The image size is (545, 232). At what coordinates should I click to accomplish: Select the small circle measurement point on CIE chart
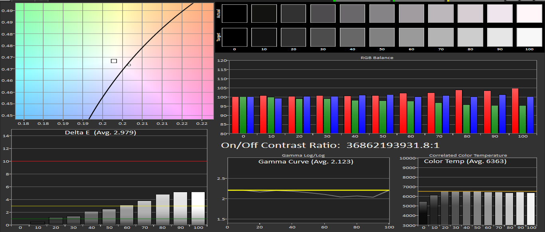[129, 65]
